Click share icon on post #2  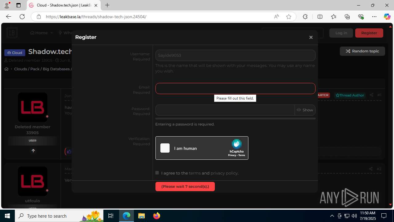pyautogui.click(x=371, y=169)
